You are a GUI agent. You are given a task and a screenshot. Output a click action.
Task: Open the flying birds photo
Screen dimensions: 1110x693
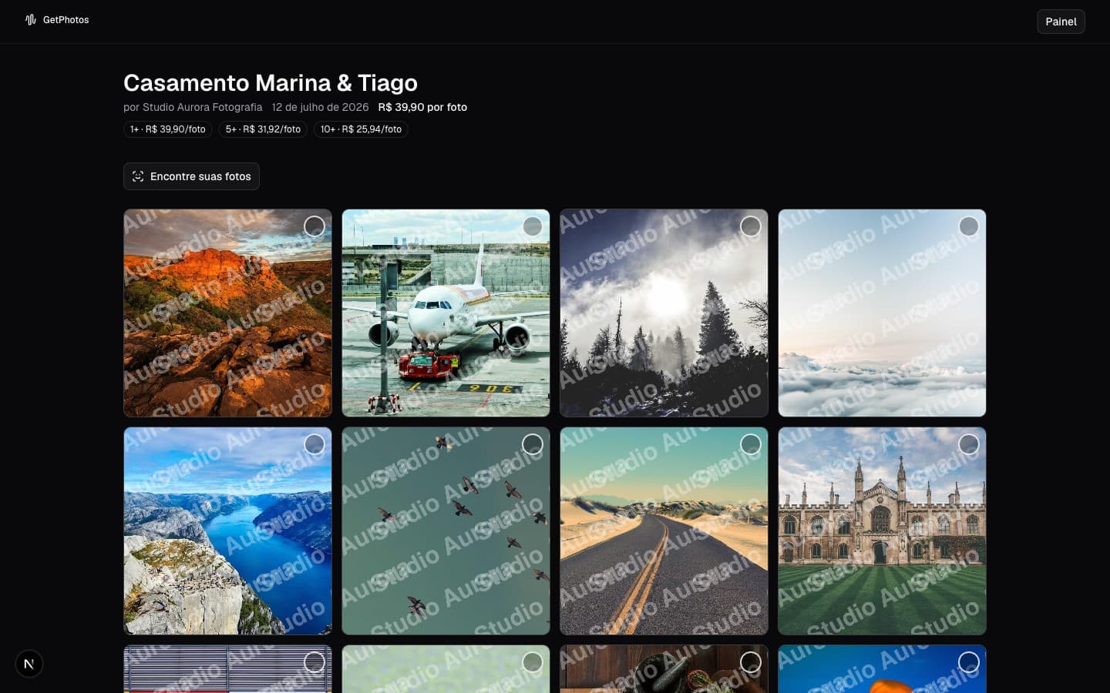point(446,531)
